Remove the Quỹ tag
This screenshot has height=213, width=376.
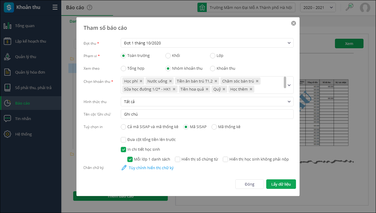[x=224, y=89]
